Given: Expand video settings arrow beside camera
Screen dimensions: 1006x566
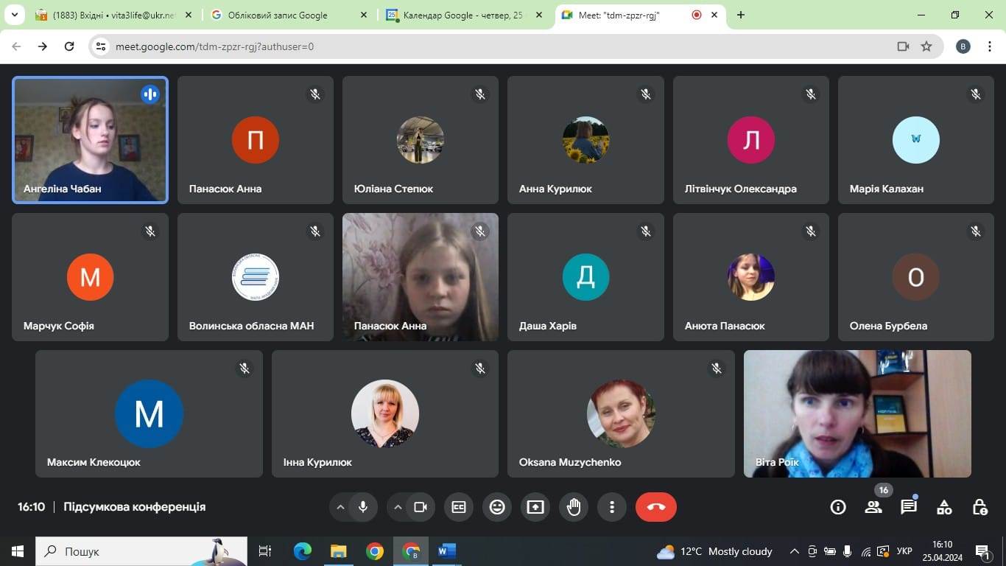Looking at the screenshot, I should pyautogui.click(x=398, y=507).
